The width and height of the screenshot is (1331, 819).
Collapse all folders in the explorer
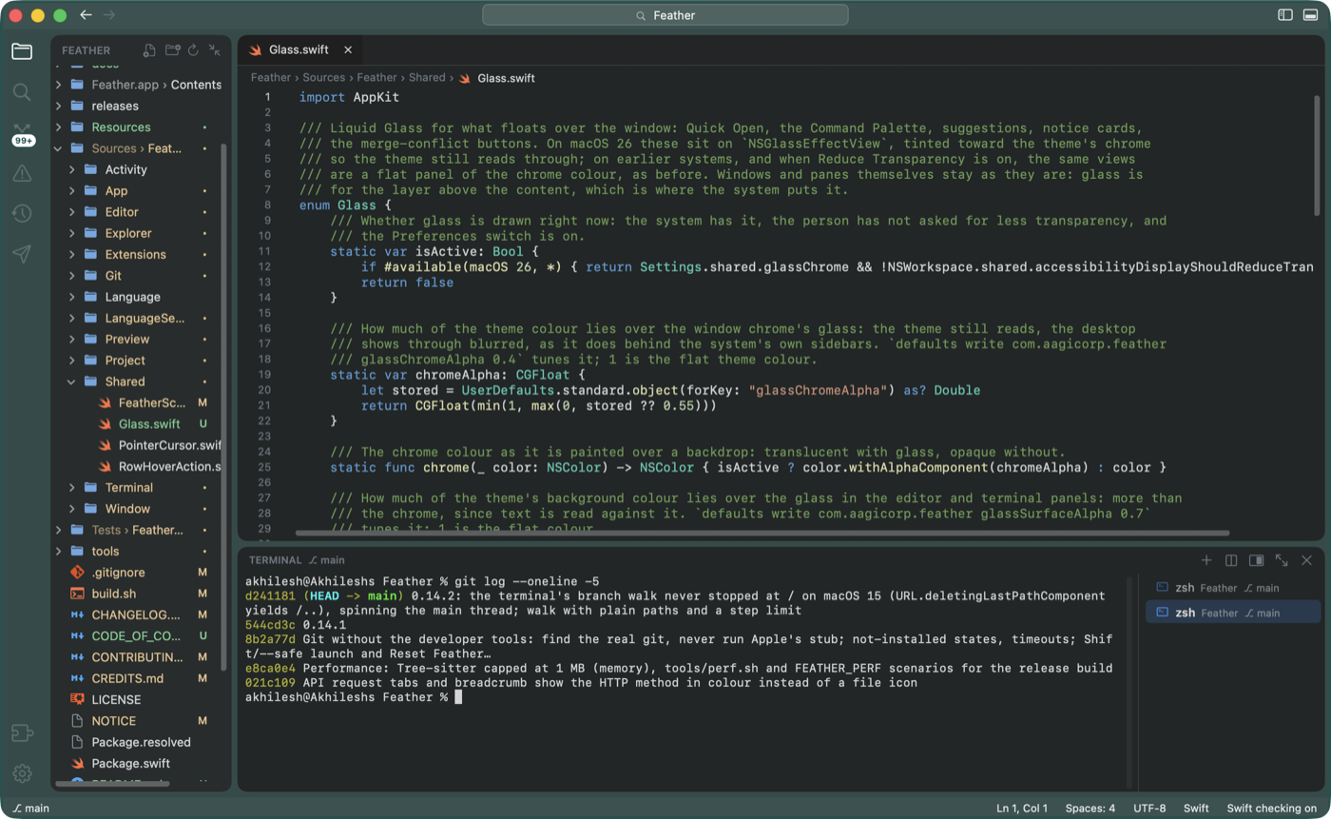pos(215,50)
